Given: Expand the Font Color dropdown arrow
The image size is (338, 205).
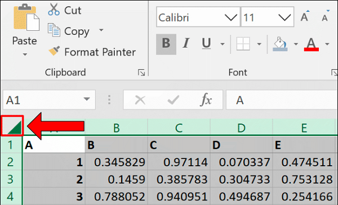Looking at the screenshot, I should click(x=327, y=44).
